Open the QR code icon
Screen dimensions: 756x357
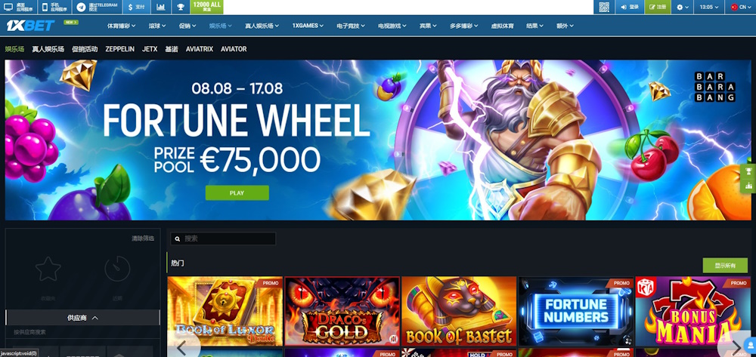point(603,8)
